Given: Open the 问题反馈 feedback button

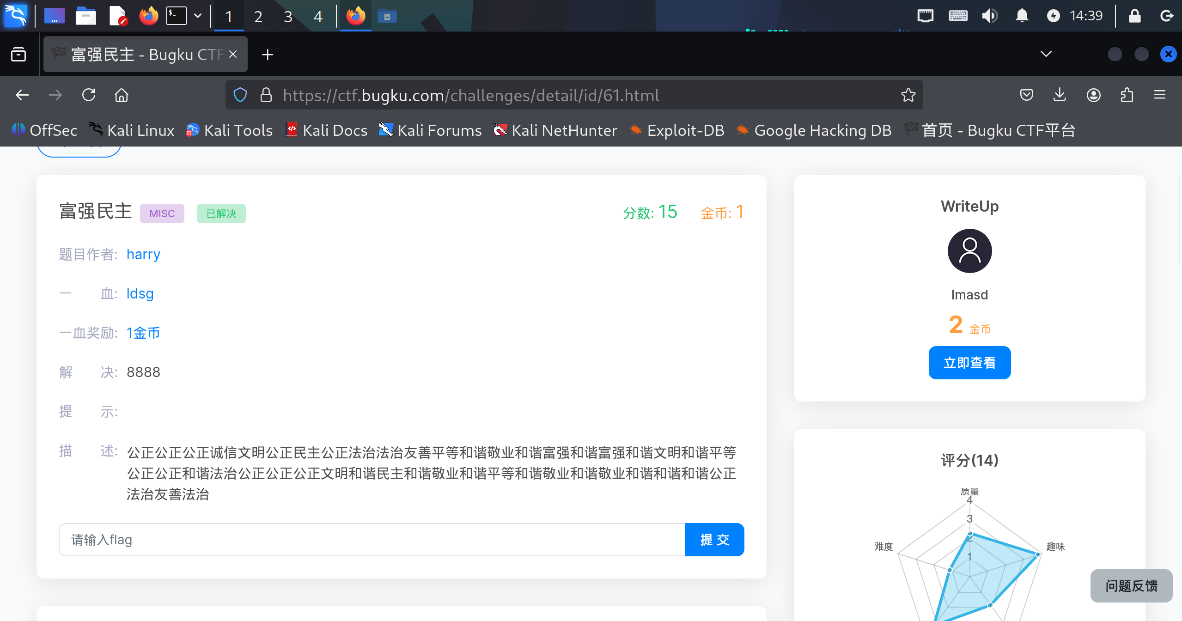Looking at the screenshot, I should (x=1131, y=586).
